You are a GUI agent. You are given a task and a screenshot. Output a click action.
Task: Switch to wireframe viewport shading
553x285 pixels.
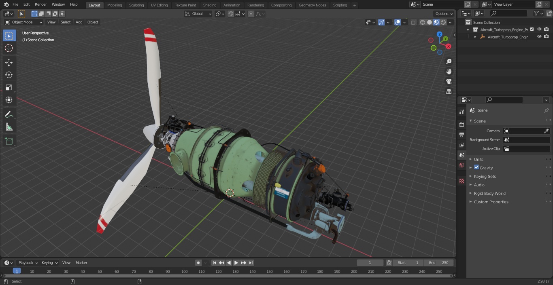[423, 22]
